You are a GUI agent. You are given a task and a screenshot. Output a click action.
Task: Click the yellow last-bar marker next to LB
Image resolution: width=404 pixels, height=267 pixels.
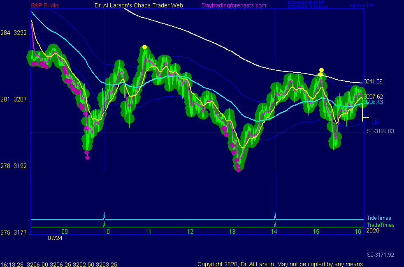click(365, 113)
